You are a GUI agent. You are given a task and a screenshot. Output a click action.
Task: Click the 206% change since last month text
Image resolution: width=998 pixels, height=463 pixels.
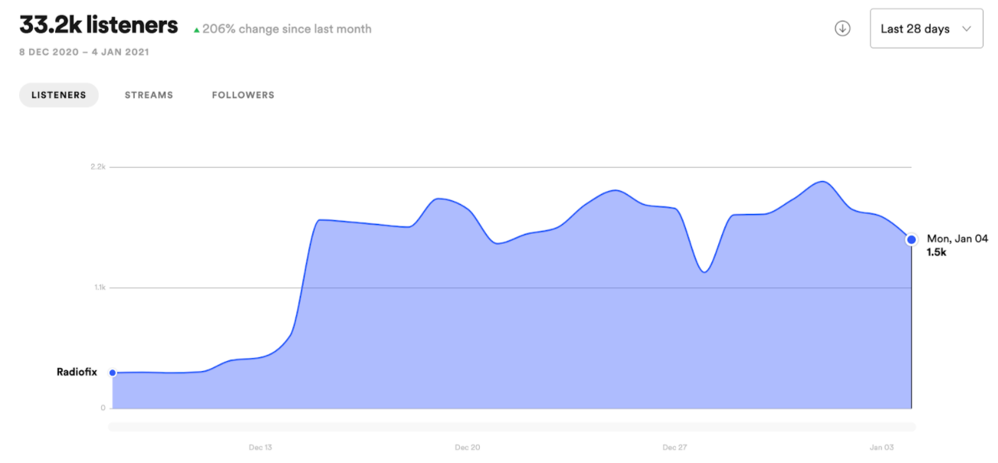pos(287,29)
